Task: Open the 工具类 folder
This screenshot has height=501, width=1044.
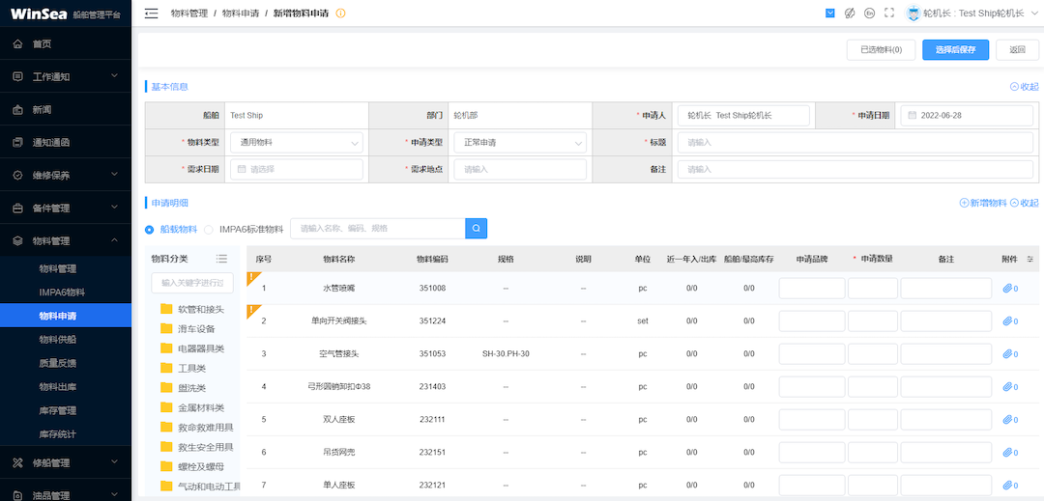Action: (x=183, y=368)
